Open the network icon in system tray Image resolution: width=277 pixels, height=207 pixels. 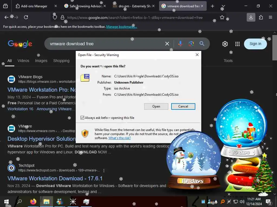(236, 202)
